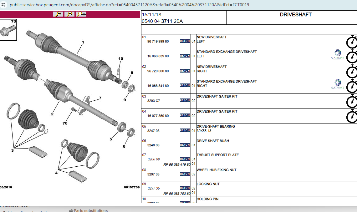Click callout number 9 locking nut
Viewport: 357px width, 212px height.
point(125,100)
